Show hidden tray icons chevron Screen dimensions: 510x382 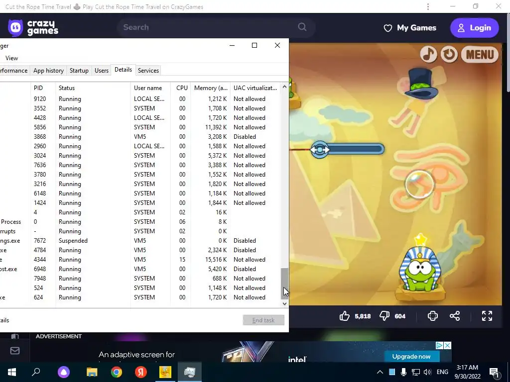pyautogui.click(x=380, y=372)
